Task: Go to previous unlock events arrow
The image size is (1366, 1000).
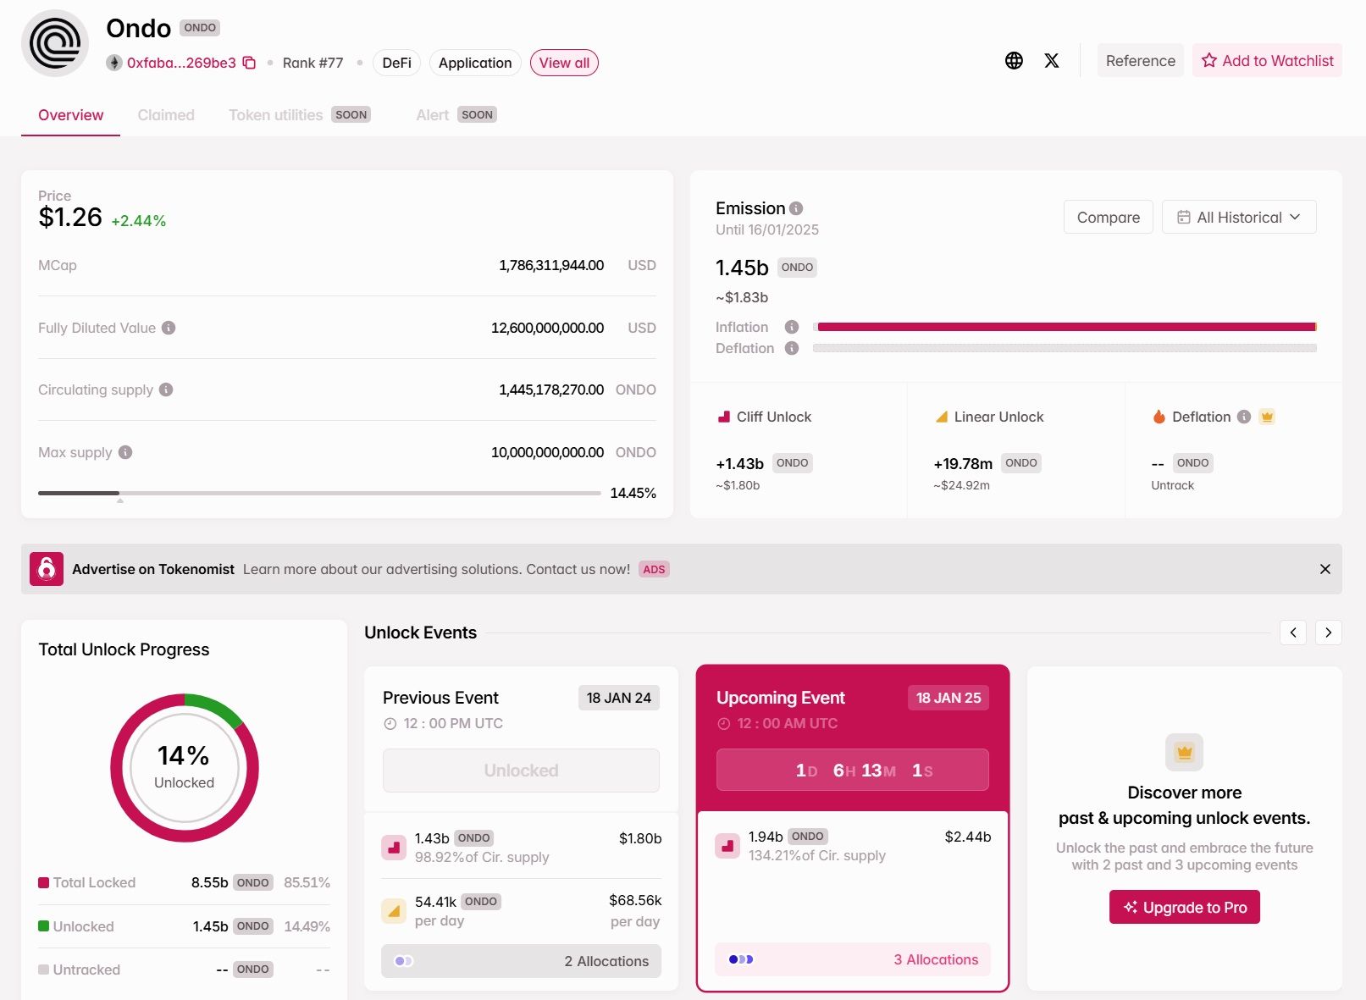Action: [x=1293, y=633]
